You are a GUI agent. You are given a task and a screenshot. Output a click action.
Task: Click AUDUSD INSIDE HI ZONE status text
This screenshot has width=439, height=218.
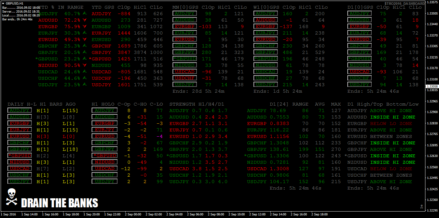393,117
